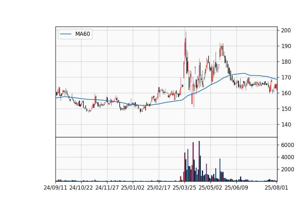This screenshot has width=308, height=221.
Task: Click the 180 price axis label
Action: click(x=286, y=62)
